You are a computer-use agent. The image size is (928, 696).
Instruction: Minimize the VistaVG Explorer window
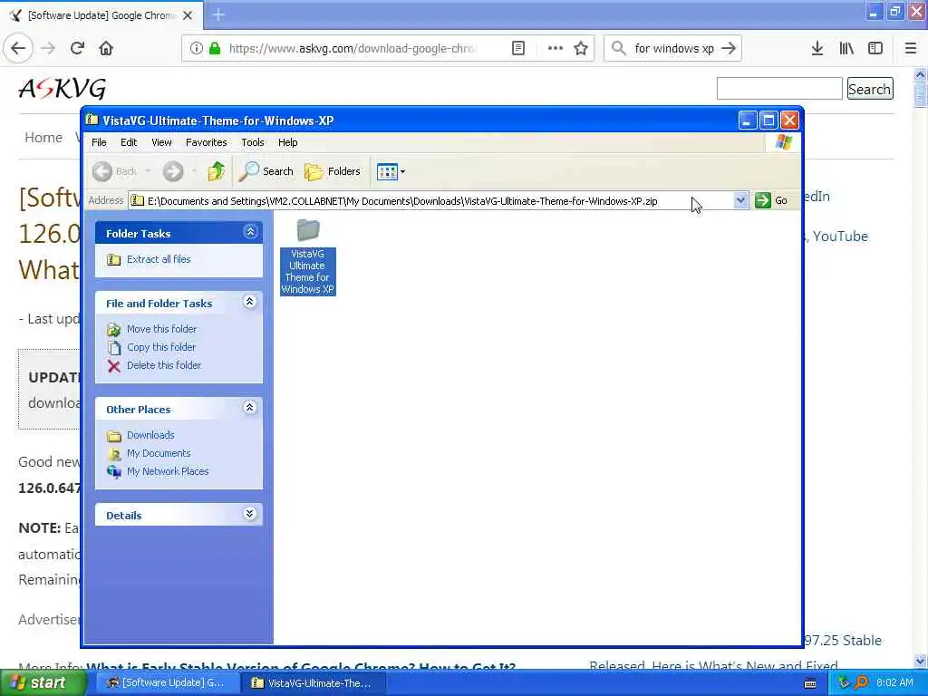[x=748, y=121]
